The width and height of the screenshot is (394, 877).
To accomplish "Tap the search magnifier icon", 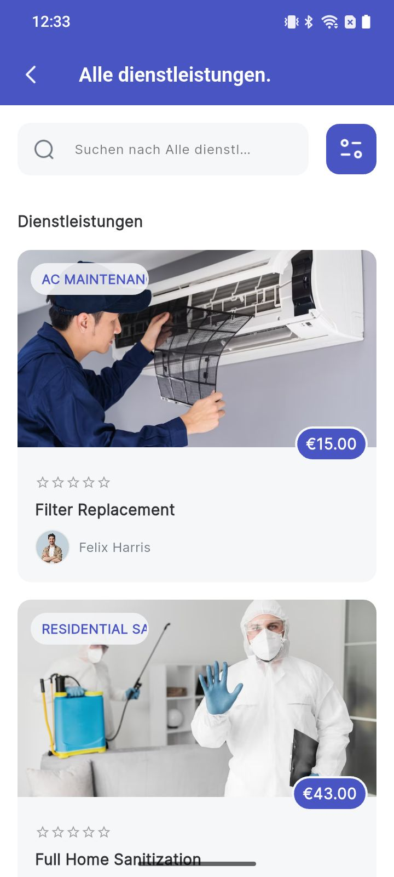I will point(44,149).
